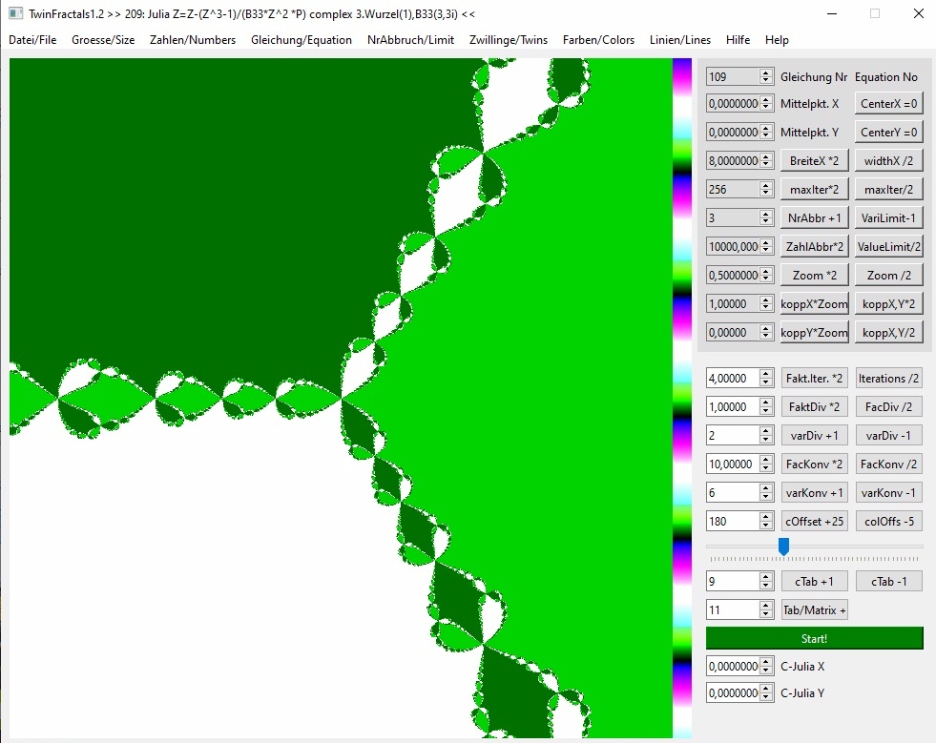Click the cTab +1 button

[x=814, y=581]
